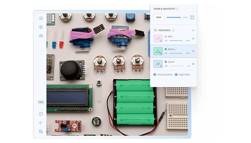The width and height of the screenshot is (251, 143).
Task: Click the green battery annotation in image
Action: 135,102
